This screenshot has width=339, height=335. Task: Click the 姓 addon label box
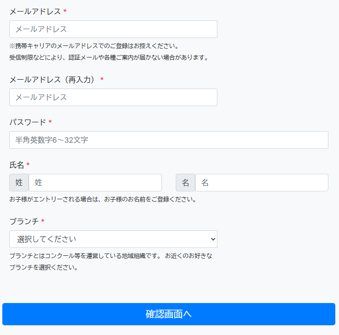point(19,183)
